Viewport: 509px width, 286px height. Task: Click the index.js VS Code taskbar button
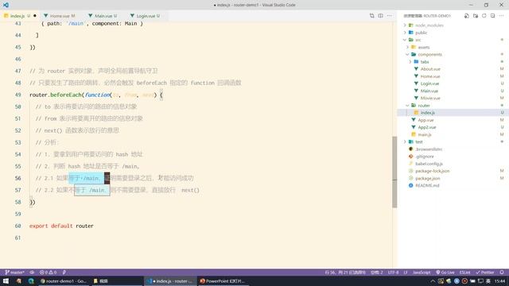click(169, 280)
